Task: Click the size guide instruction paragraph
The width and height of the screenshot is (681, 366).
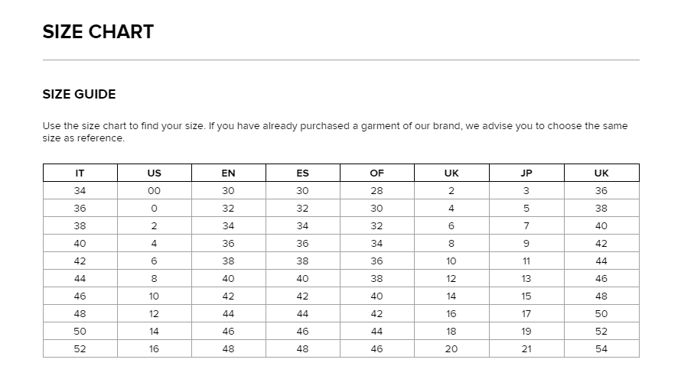Action: [x=335, y=132]
